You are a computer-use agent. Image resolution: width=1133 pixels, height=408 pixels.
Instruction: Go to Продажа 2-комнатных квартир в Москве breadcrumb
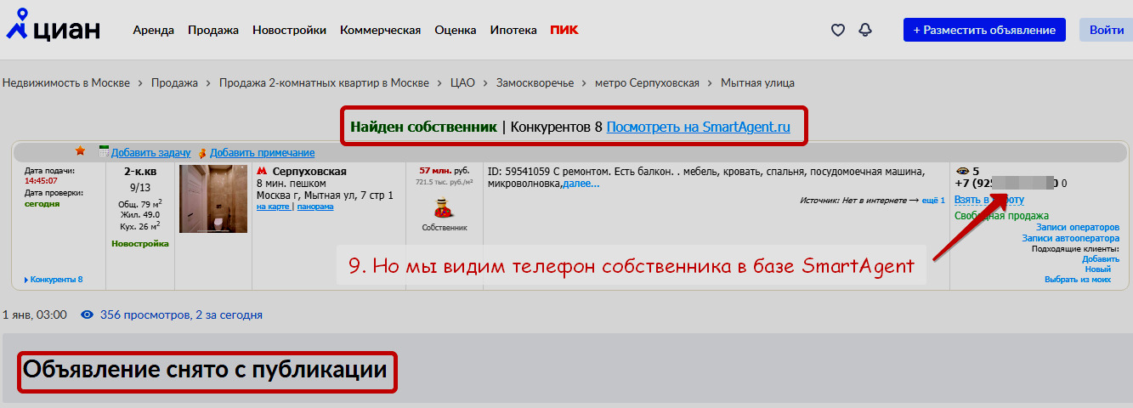pos(324,82)
